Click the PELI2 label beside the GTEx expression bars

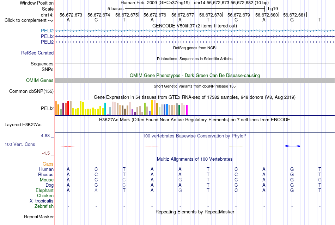pos(47,108)
